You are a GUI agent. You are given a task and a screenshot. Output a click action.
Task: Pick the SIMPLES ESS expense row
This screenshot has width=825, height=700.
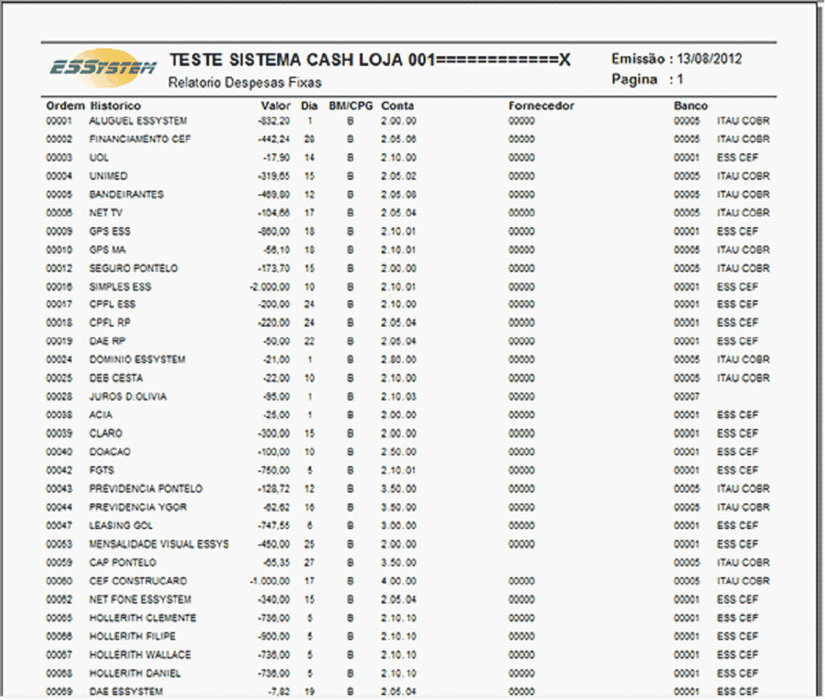(x=120, y=286)
